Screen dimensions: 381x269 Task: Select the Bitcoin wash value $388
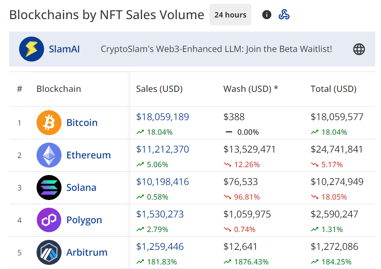coord(234,117)
